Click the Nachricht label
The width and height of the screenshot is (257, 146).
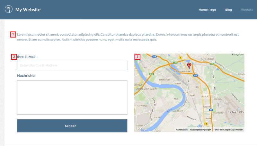(x=26, y=76)
